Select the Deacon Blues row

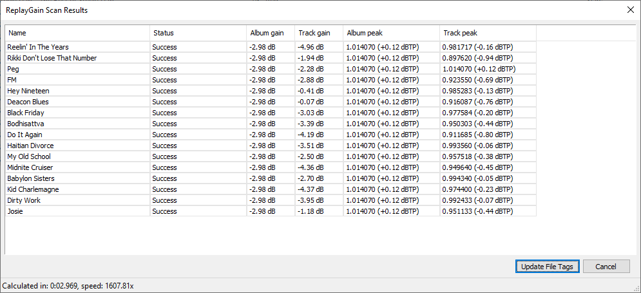[x=271, y=102]
